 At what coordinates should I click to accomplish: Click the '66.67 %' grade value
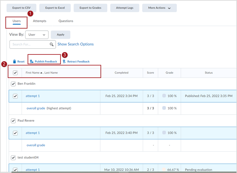pos(173,170)
